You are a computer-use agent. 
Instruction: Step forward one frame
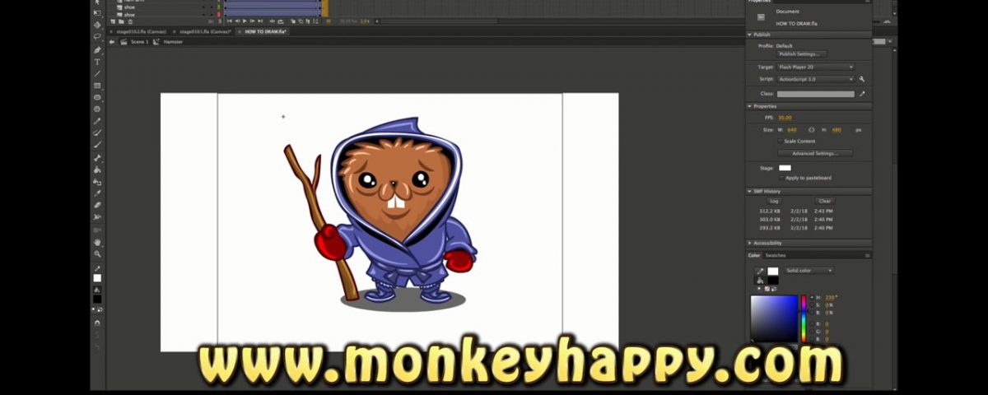pyautogui.click(x=252, y=21)
